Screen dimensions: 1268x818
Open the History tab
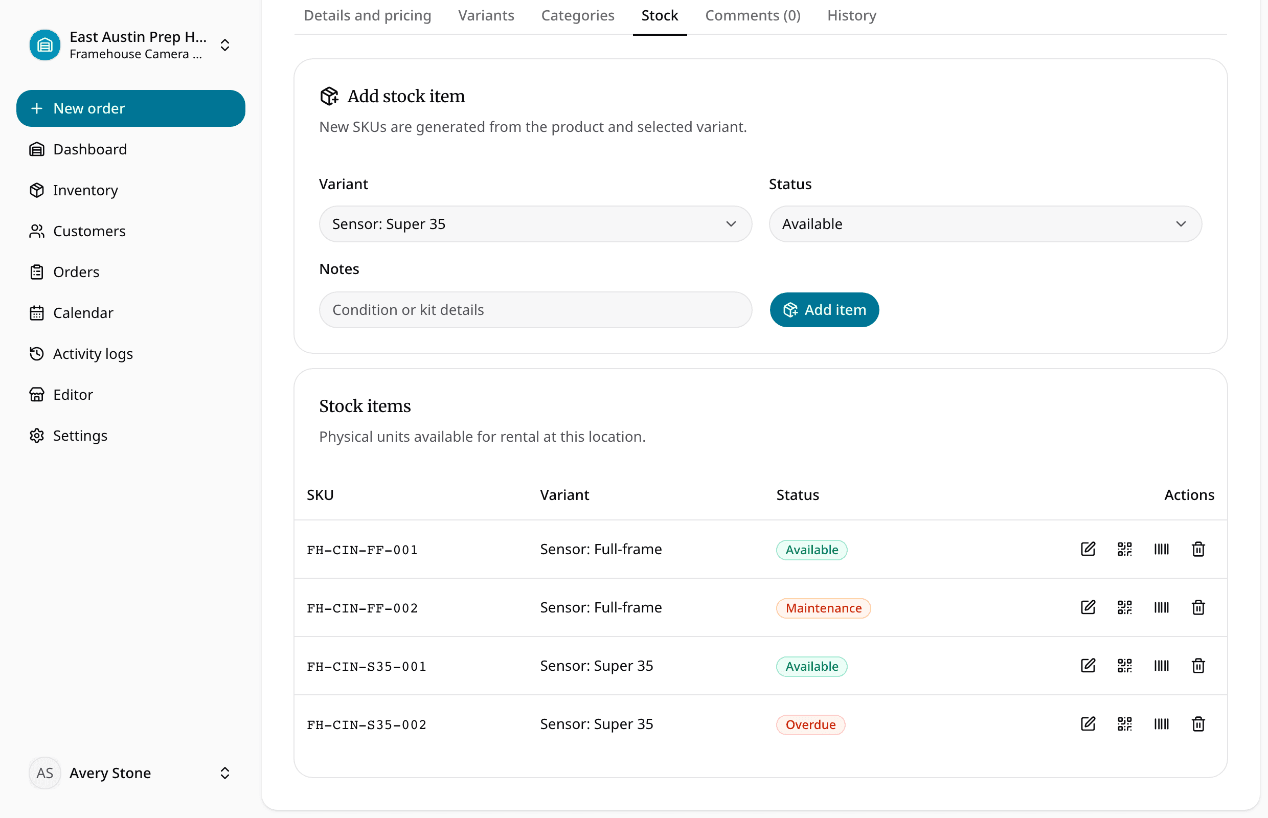tap(851, 15)
